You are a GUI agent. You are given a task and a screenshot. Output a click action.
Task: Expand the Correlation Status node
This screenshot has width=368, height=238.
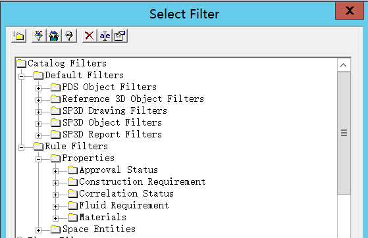55,195
